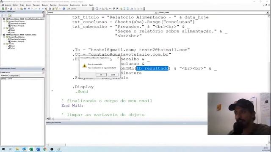Click the Object Browser toolbar icon
Viewport: 271px width, 152px height.
tap(56, 8)
